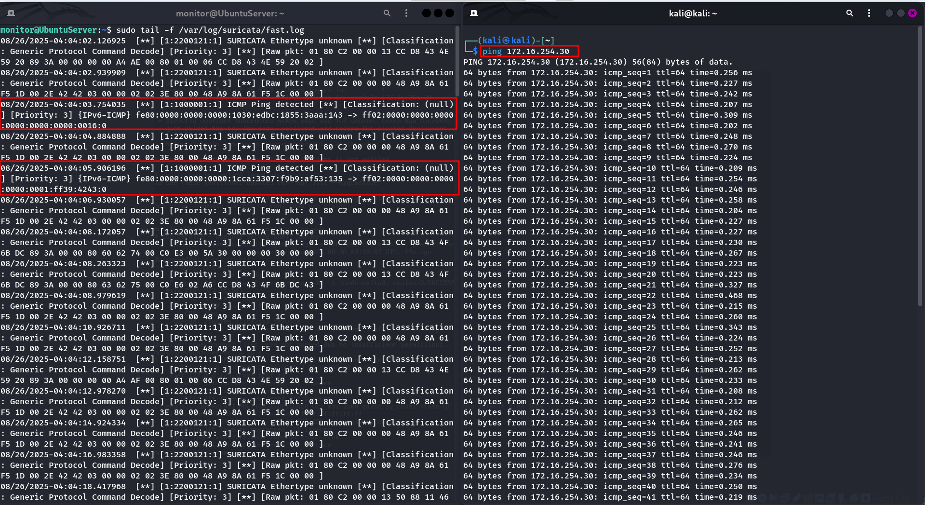Click the scrollbar of the kali terminal
Image resolution: width=925 pixels, height=505 pixels.
click(x=920, y=164)
